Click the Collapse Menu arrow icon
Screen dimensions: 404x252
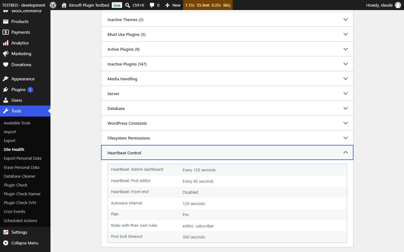[x=6, y=243]
